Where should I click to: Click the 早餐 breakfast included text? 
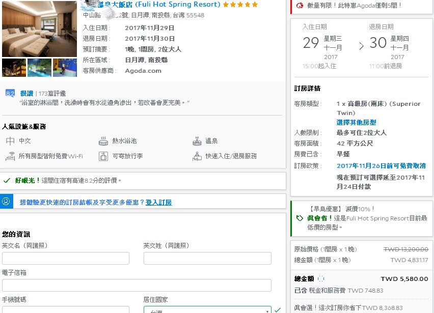343,154
